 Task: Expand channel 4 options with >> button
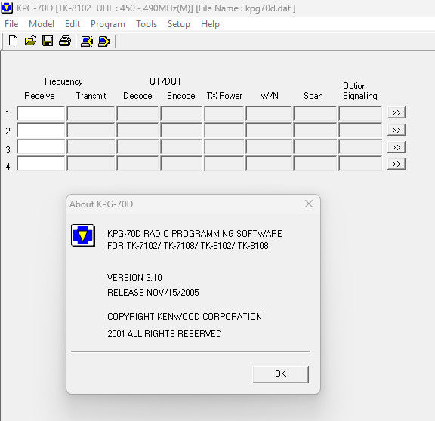click(396, 164)
